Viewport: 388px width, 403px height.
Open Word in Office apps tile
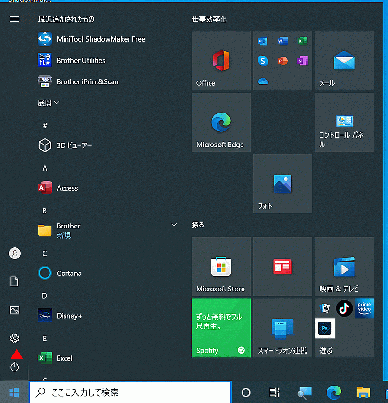point(283,41)
